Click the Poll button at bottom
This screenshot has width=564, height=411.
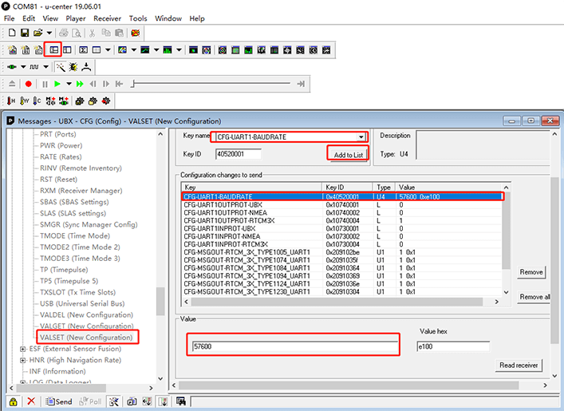[x=91, y=401]
